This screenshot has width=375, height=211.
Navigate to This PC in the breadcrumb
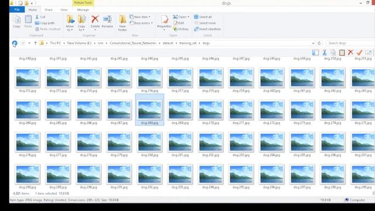56,43
